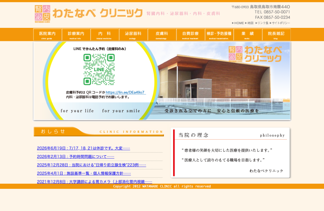This screenshot has height=211, width=324.
Task: Click the LINE QR code image
Action: 99,69
